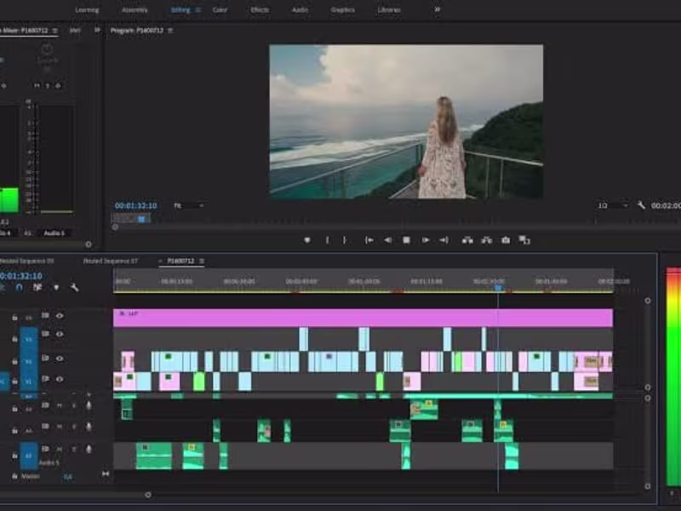Viewport: 681px width, 511px height.
Task: Switch to the Assembly workspace
Action: click(x=134, y=9)
